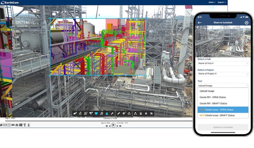Click the weather station icon

point(25,125)
